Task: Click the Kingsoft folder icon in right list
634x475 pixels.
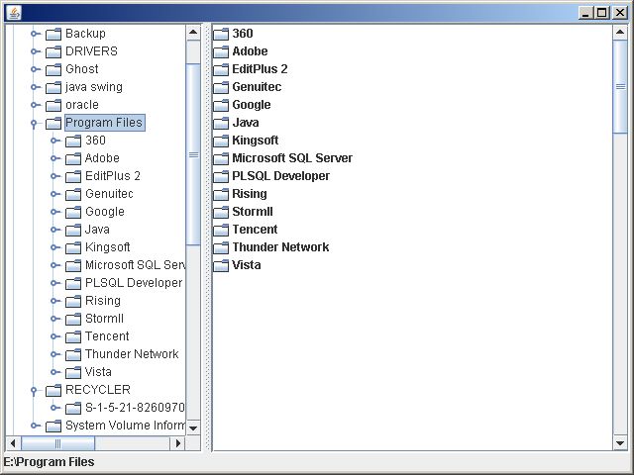Action: point(221,141)
